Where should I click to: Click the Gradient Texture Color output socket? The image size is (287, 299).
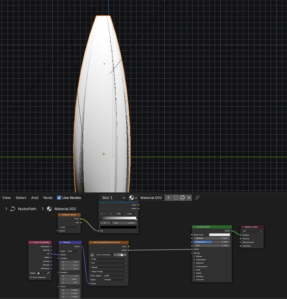81,219
